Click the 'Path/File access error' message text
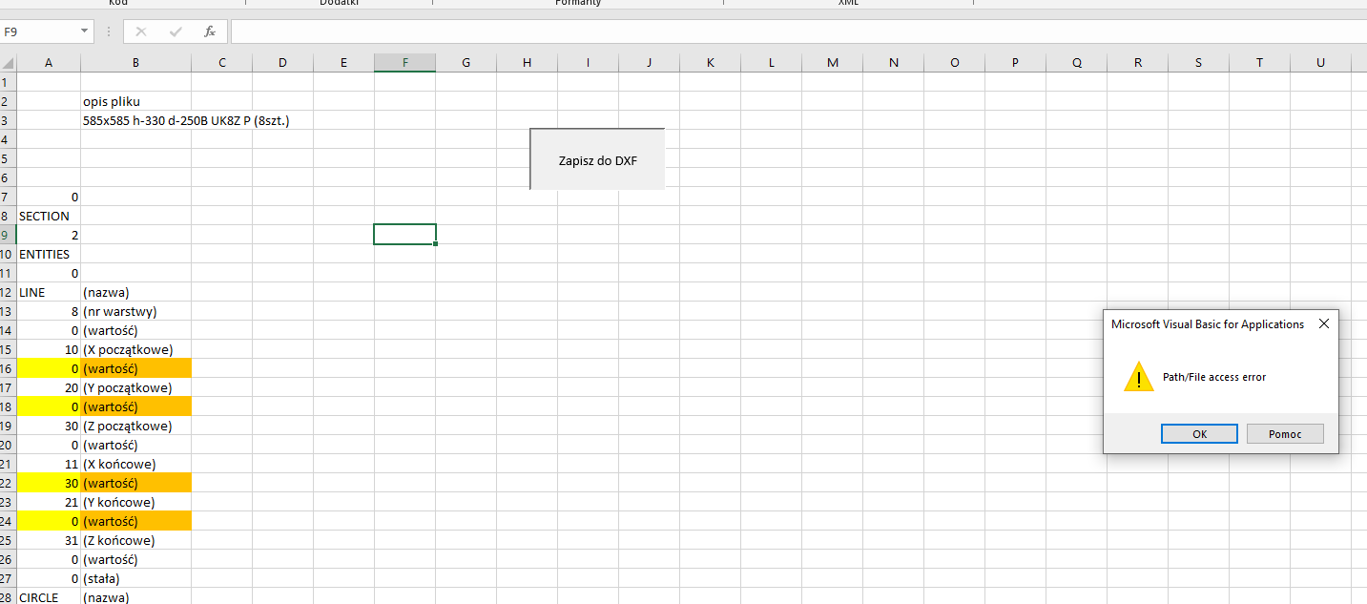The image size is (1367, 604). pos(1213,377)
